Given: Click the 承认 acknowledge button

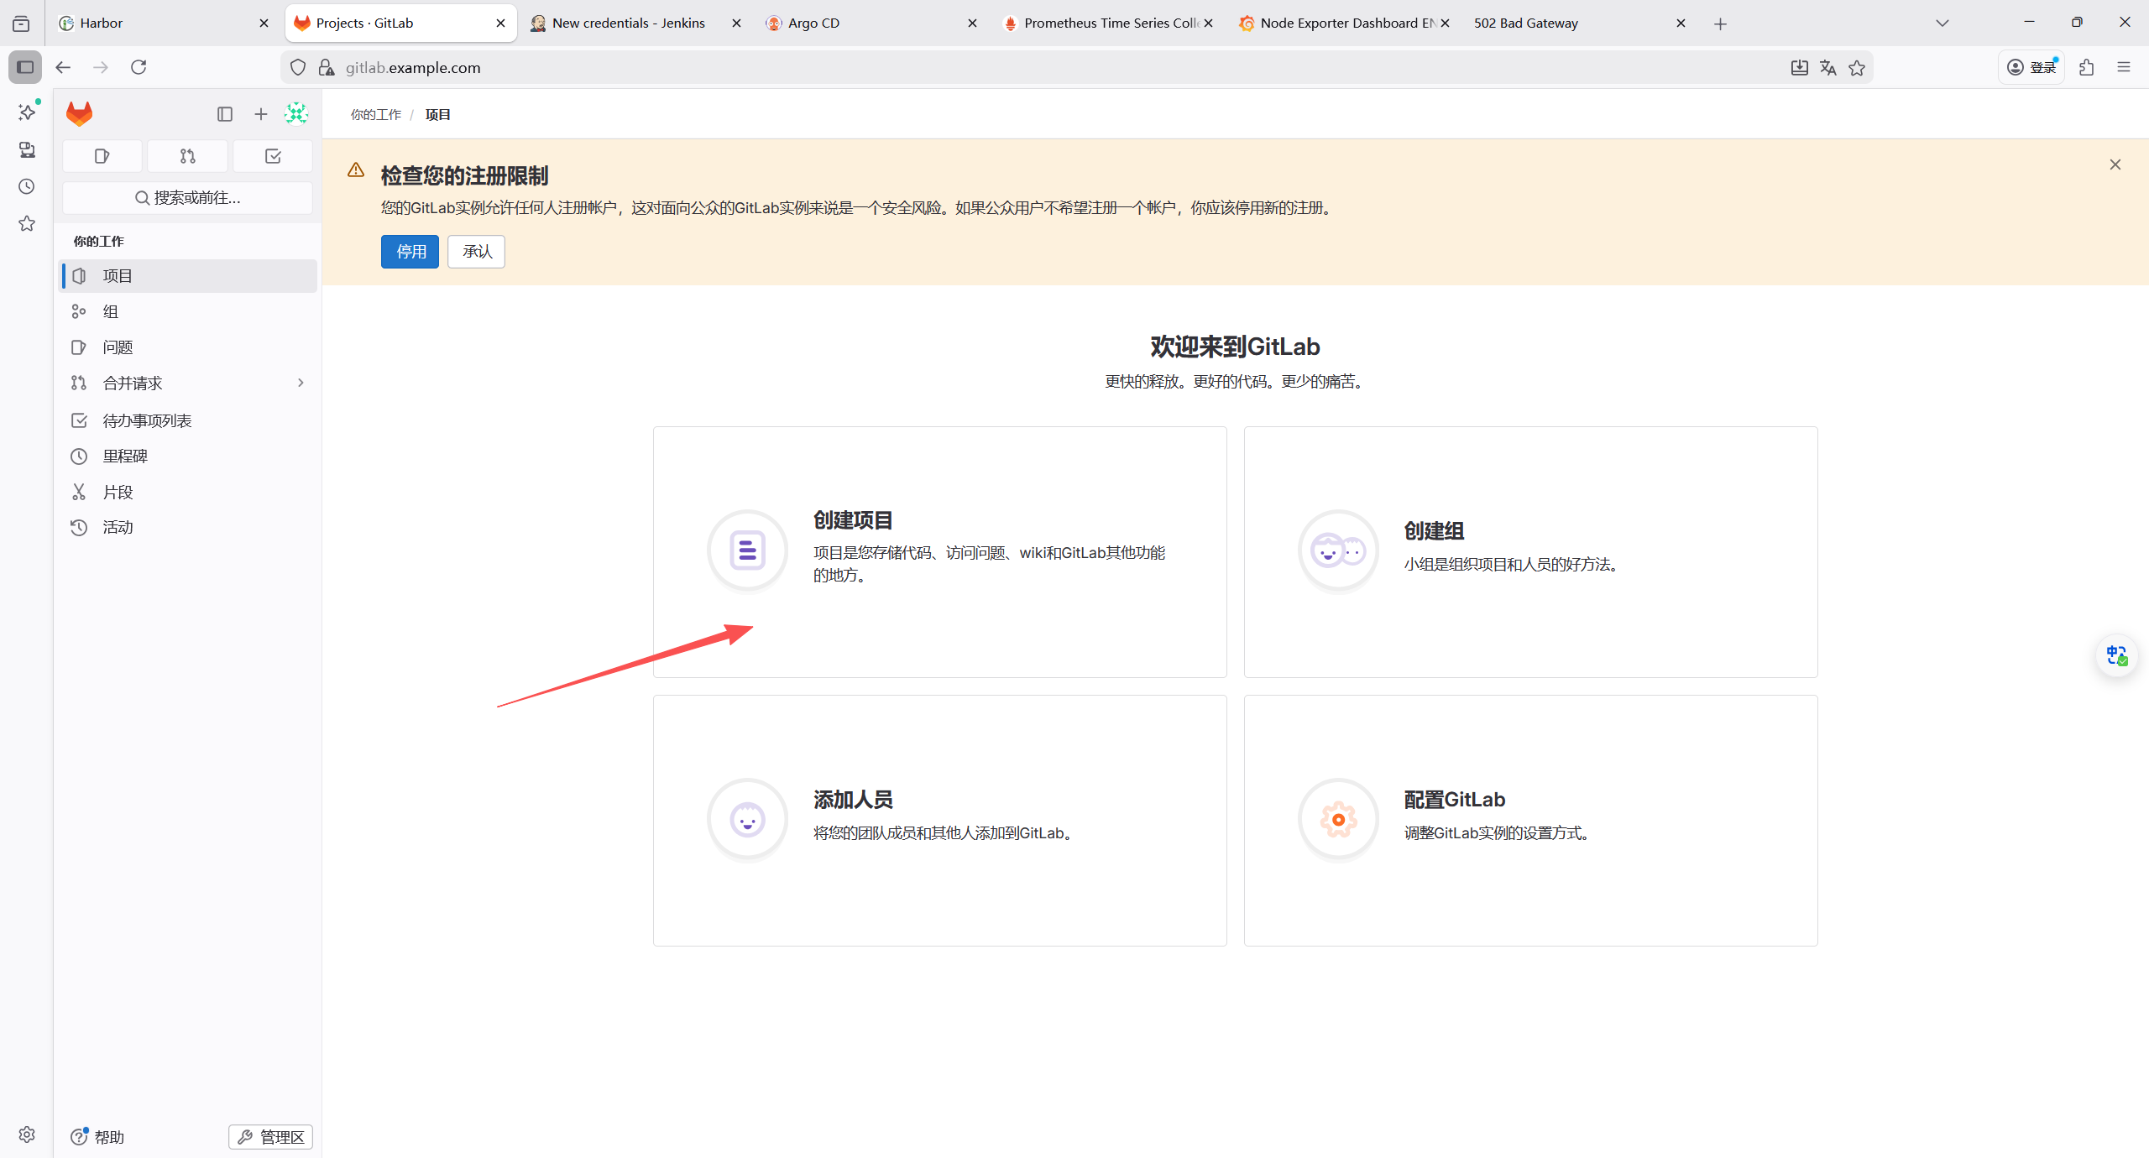Looking at the screenshot, I should click(476, 252).
